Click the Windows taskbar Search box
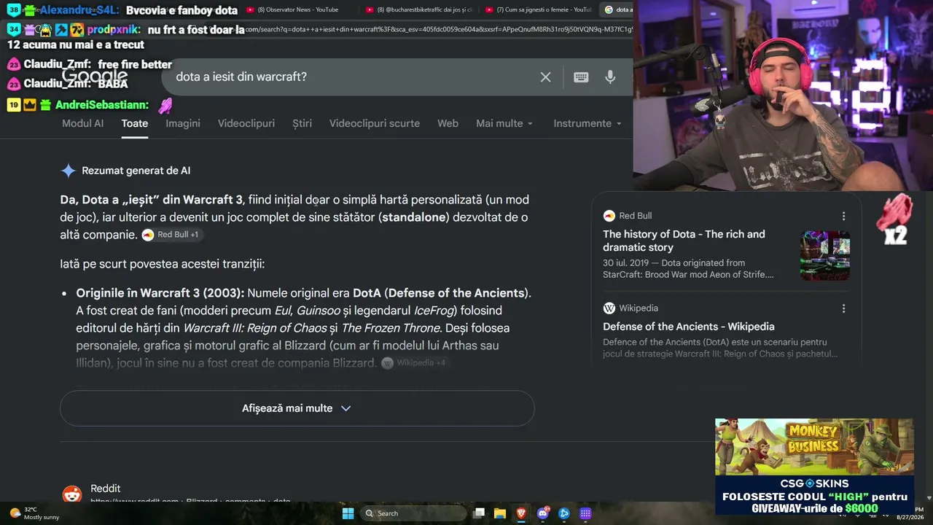Viewport: 933px width, 525px height. point(413,513)
